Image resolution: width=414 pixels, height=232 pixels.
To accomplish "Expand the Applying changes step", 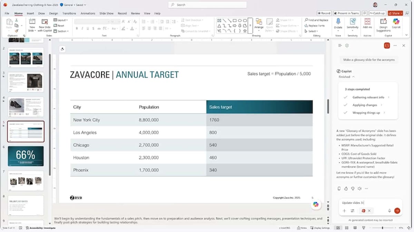I will pos(382,105).
